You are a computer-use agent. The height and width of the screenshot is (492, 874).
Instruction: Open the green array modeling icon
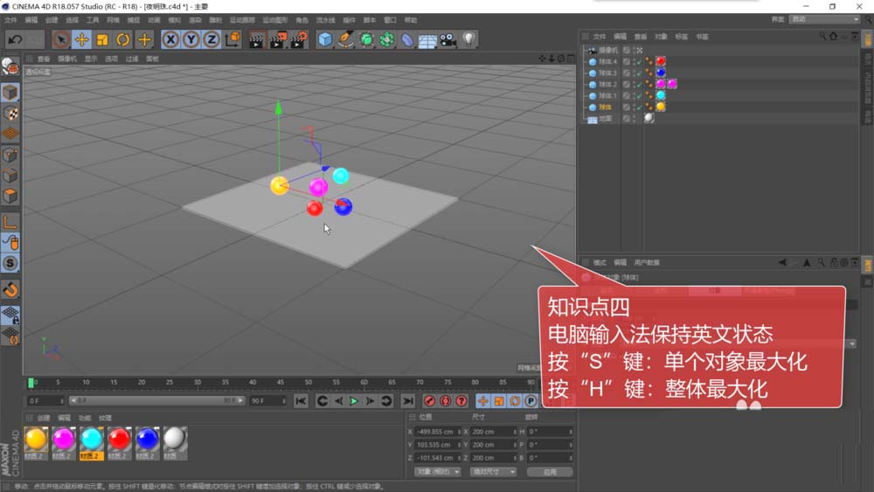pyautogui.click(x=387, y=39)
